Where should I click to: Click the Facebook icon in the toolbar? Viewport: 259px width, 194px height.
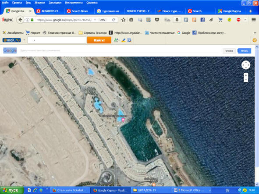[x=202, y=20]
